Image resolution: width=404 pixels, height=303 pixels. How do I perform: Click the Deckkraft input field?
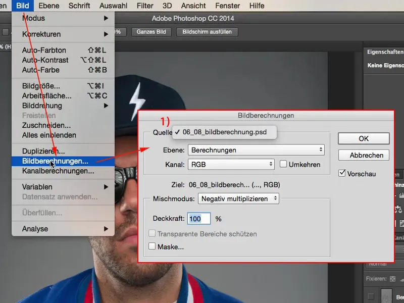click(x=198, y=219)
